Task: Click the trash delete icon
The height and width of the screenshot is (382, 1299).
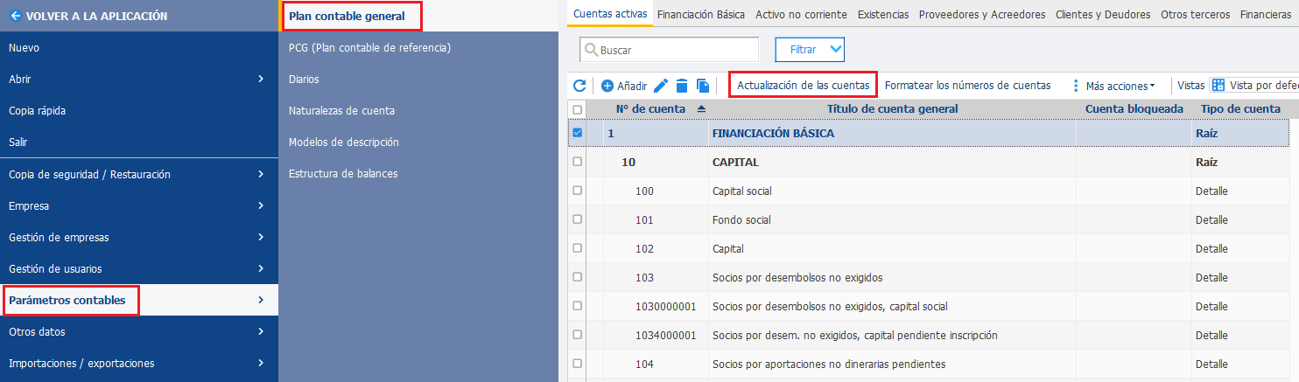Action: point(682,86)
